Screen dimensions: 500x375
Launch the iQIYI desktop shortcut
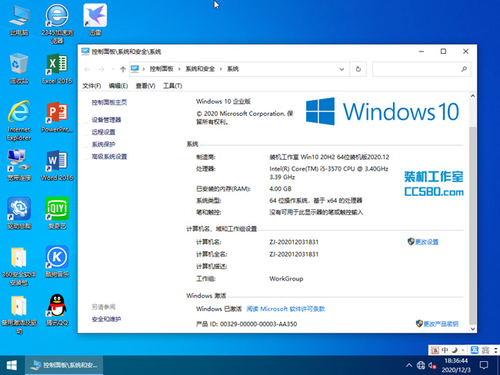click(57, 213)
